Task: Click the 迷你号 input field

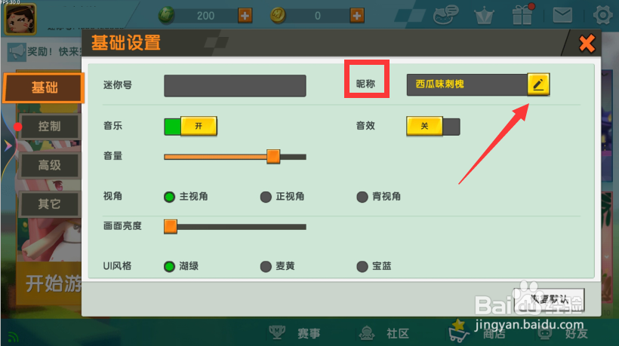Action: 235,85
